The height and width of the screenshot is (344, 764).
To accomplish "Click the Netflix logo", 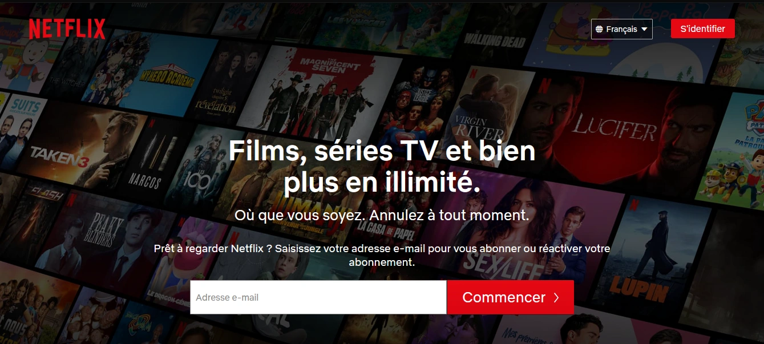I will [x=67, y=29].
